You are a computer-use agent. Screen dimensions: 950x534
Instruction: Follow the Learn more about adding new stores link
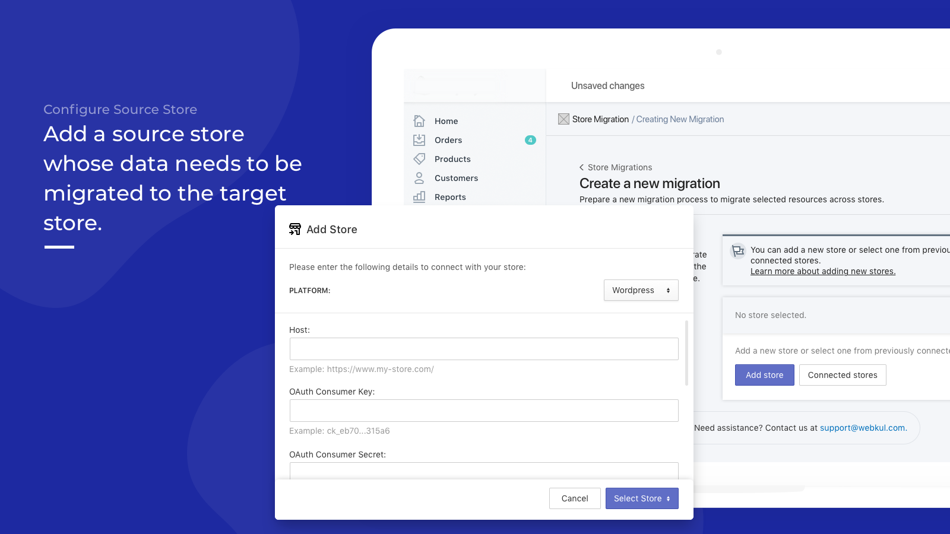(x=823, y=271)
